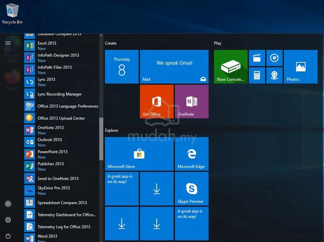Open the Get Office tile
This screenshot has height=242, width=324.
pos(156,102)
